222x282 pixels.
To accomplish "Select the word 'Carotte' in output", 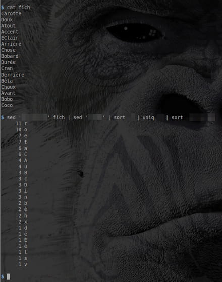I will click(x=11, y=14).
